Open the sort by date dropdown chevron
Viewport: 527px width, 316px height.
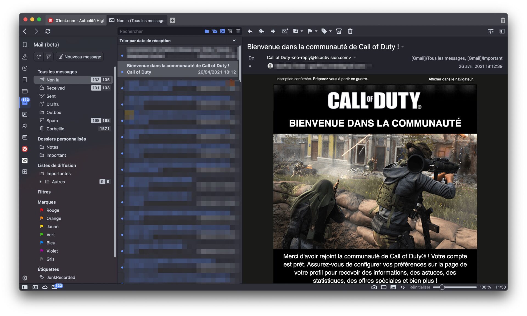234,40
